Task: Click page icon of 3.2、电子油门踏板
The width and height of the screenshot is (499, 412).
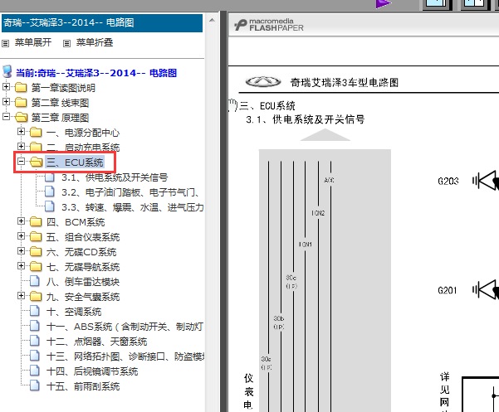Action: click(x=49, y=191)
